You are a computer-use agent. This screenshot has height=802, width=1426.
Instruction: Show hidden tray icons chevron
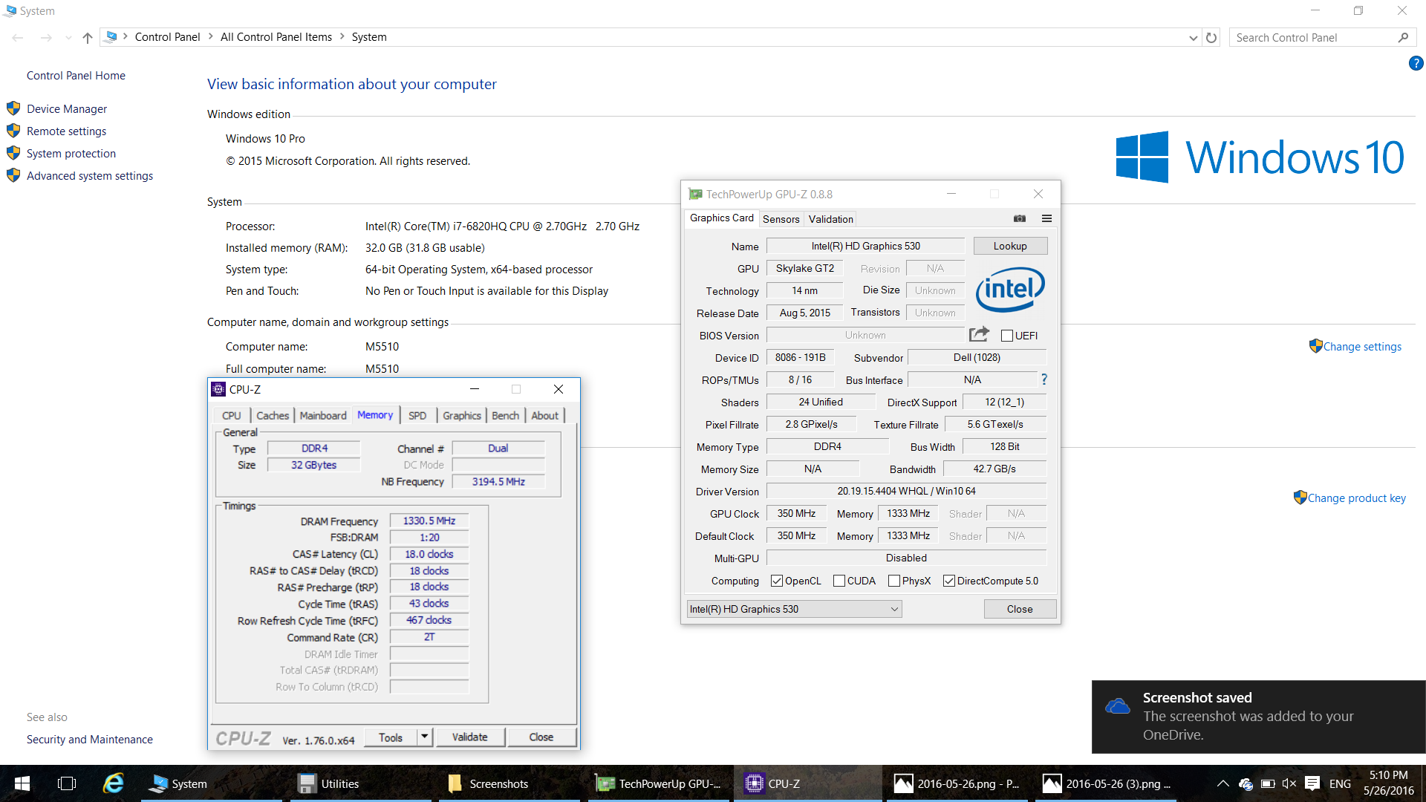1223,783
